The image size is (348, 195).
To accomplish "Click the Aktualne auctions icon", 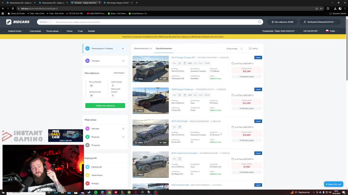I will coord(87,129).
